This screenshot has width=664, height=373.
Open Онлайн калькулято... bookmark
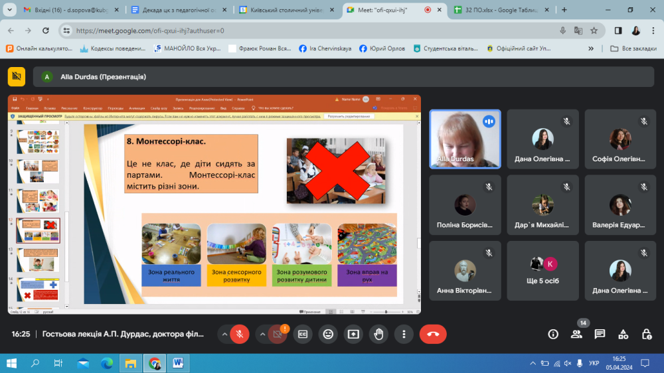pyautogui.click(x=39, y=48)
